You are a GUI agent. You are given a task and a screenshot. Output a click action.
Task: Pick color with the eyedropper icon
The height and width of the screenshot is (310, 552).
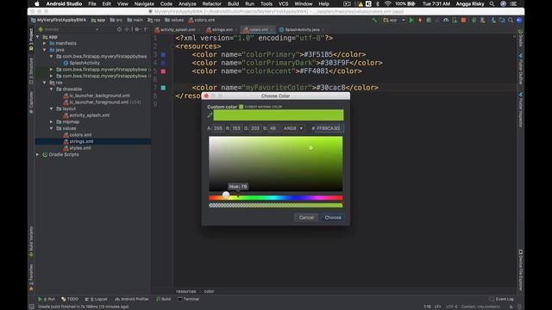(x=210, y=115)
